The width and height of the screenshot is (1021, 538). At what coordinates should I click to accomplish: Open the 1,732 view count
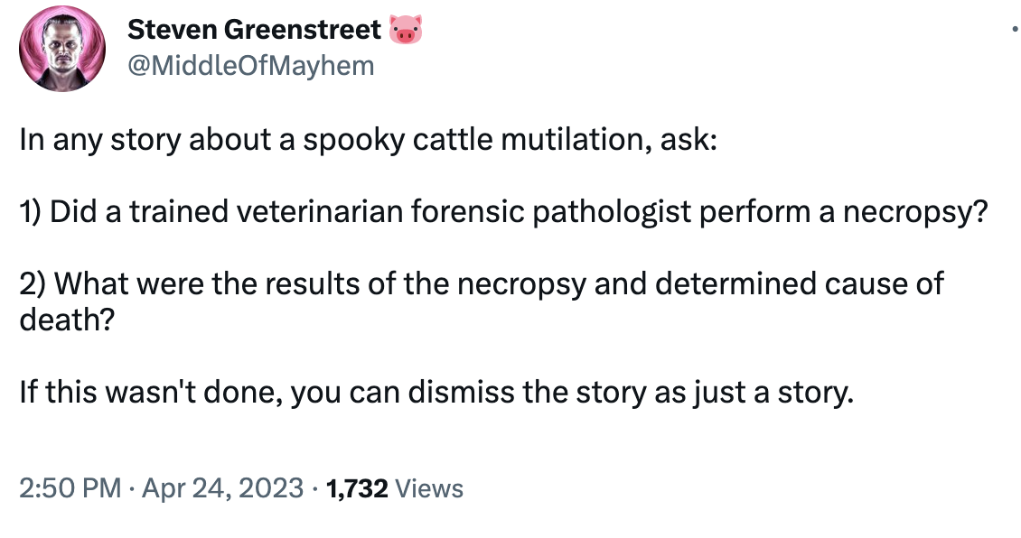[357, 488]
